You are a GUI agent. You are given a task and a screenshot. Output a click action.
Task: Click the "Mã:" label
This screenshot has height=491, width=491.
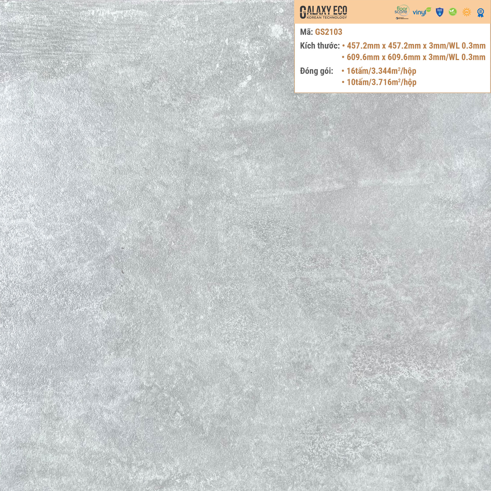[x=306, y=32]
